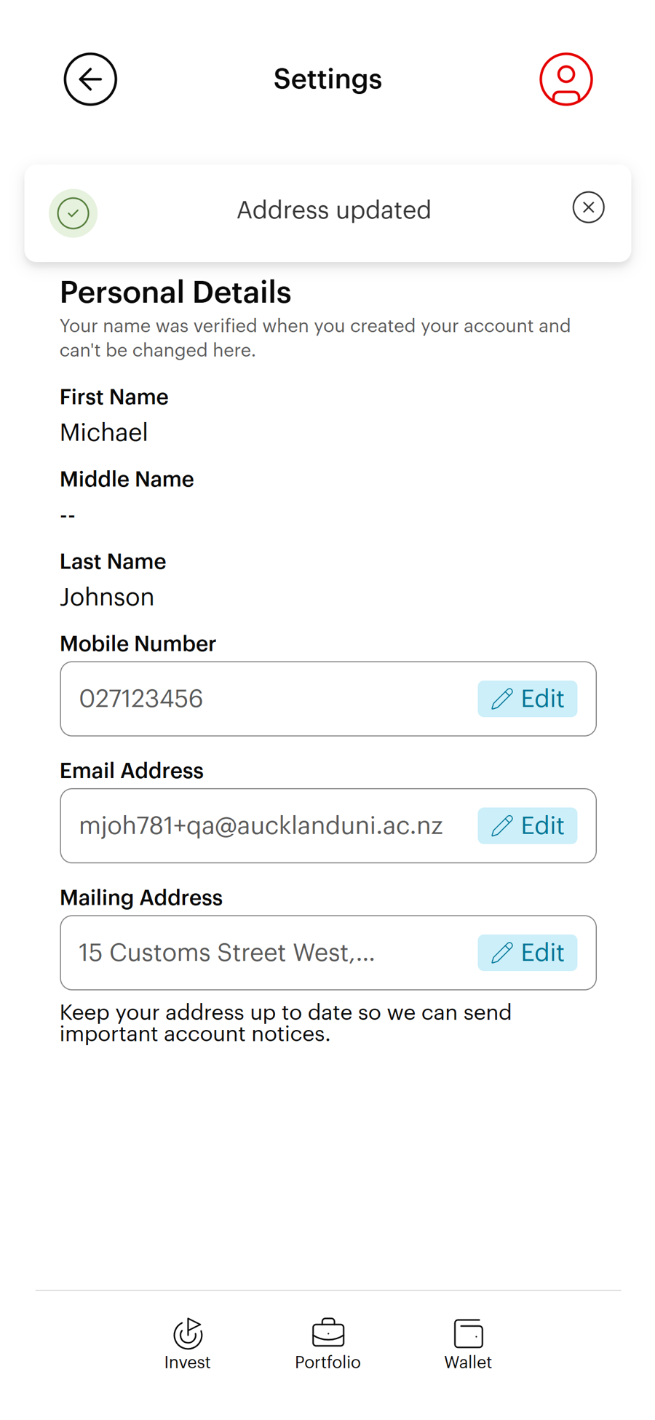Click the Address updated message text
This screenshot has height=1420, width=655.
pos(334,210)
